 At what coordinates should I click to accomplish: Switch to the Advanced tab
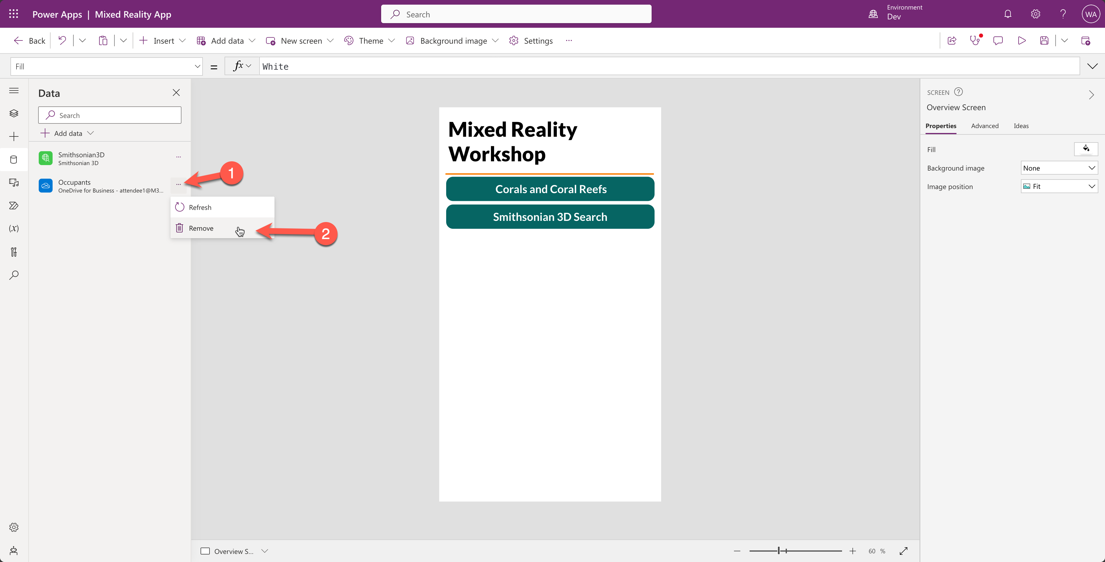coord(985,126)
